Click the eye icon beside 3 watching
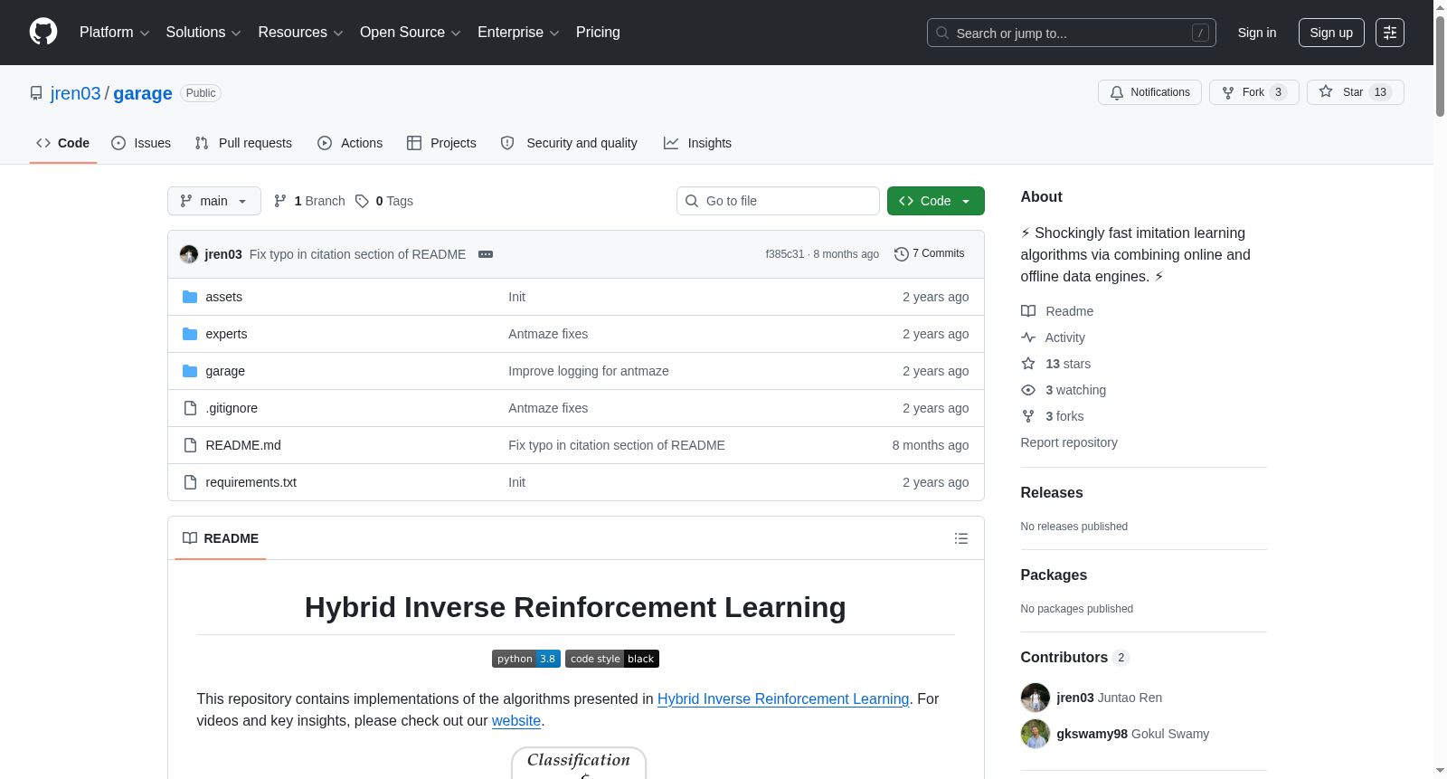This screenshot has width=1447, height=779. tap(1028, 390)
